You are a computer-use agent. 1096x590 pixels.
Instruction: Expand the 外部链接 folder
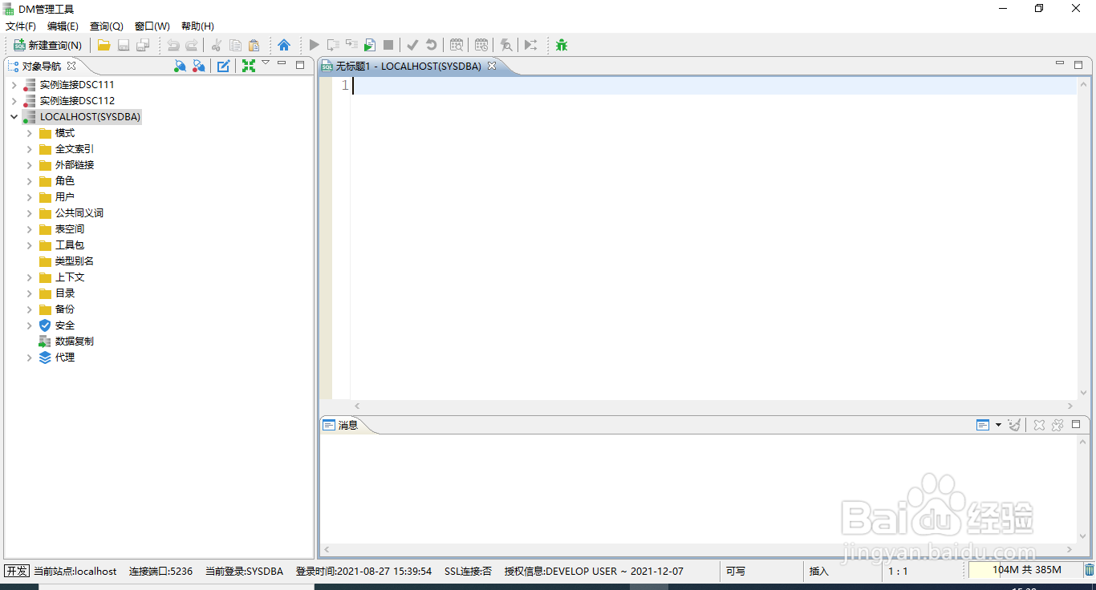[x=30, y=164]
